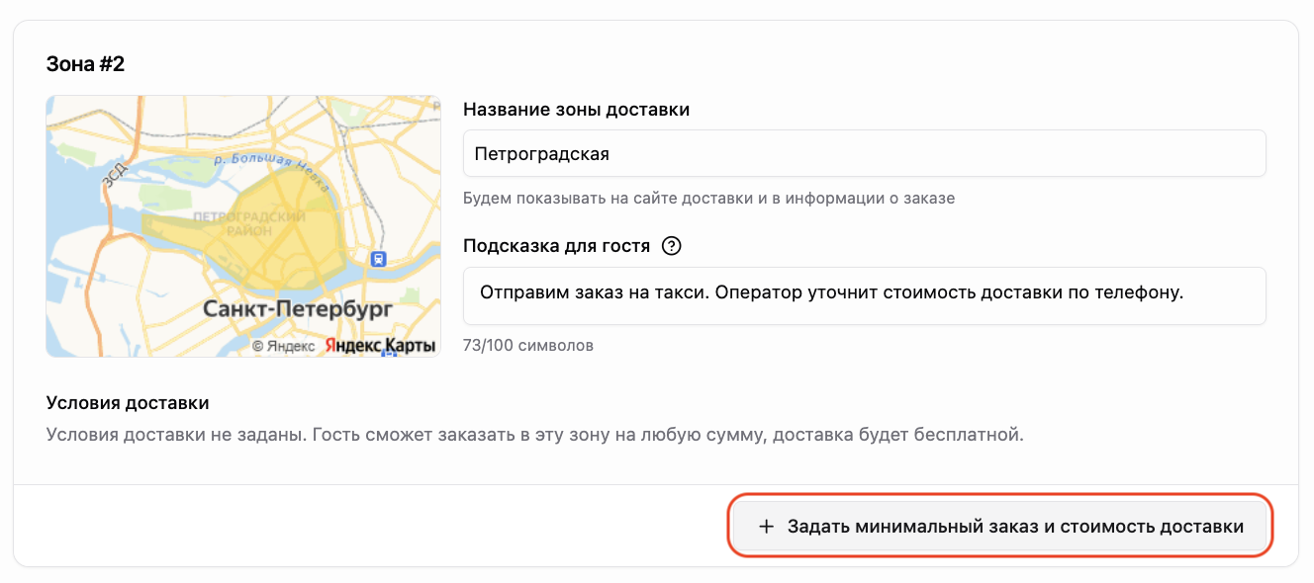
Task: Focus the zone name field containing Петроградская
Action: click(x=865, y=153)
